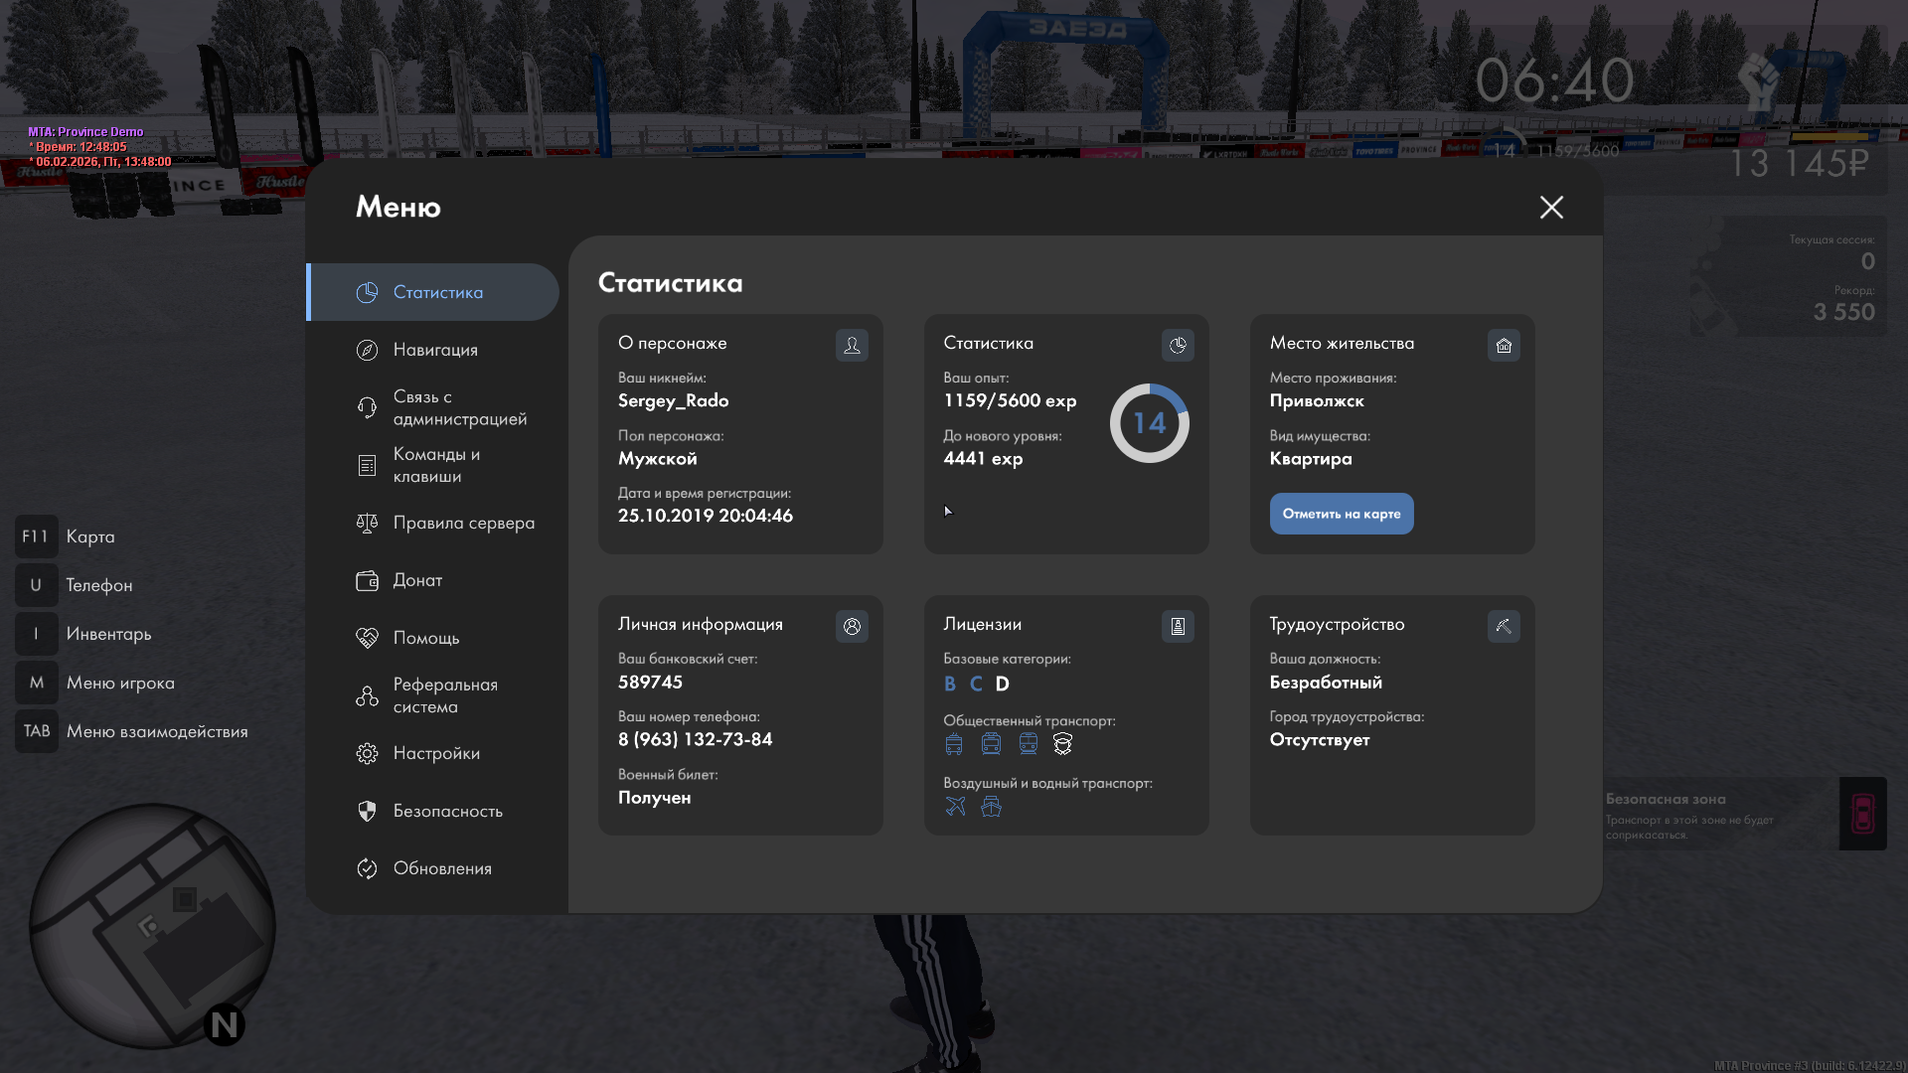Click the character profile icon in О персонаже card
Image resolution: width=1908 pixels, height=1073 pixels.
tap(852, 345)
